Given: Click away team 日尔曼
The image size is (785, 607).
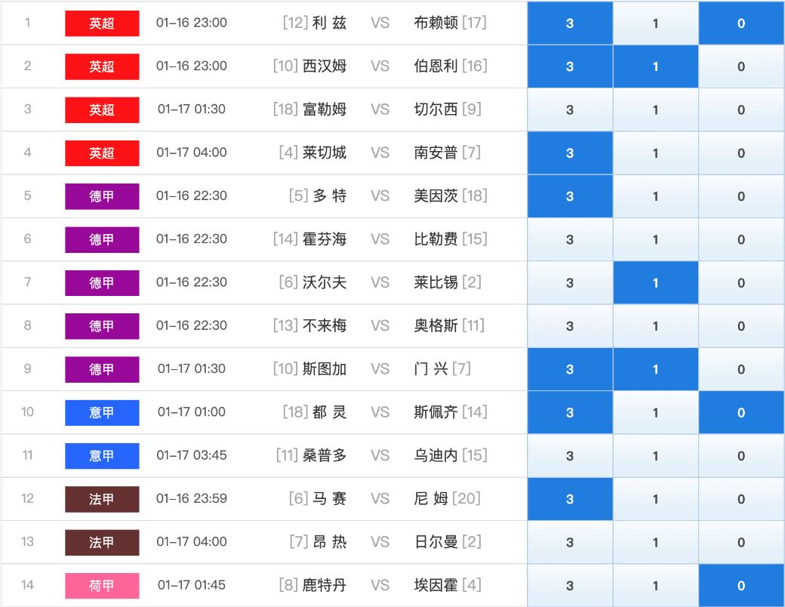Looking at the screenshot, I should [x=436, y=541].
